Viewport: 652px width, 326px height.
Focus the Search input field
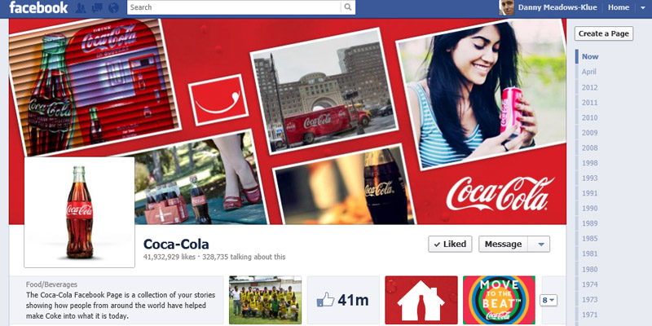pos(234,7)
